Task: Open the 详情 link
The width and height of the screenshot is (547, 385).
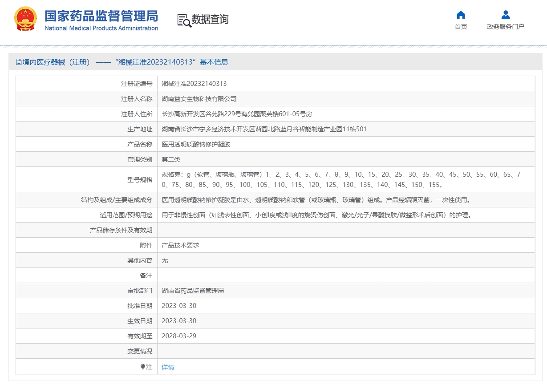Action: click(168, 367)
